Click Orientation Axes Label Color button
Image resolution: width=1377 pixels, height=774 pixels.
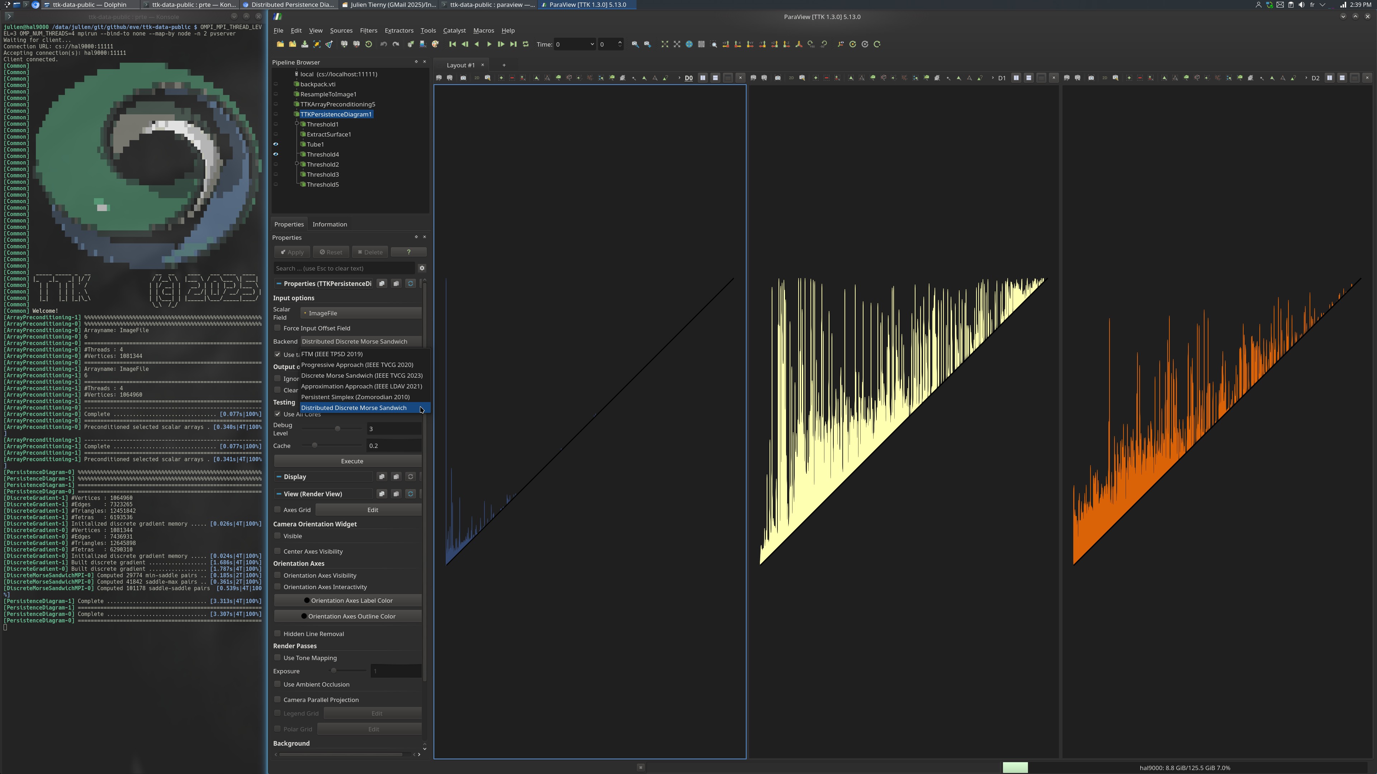click(x=348, y=601)
